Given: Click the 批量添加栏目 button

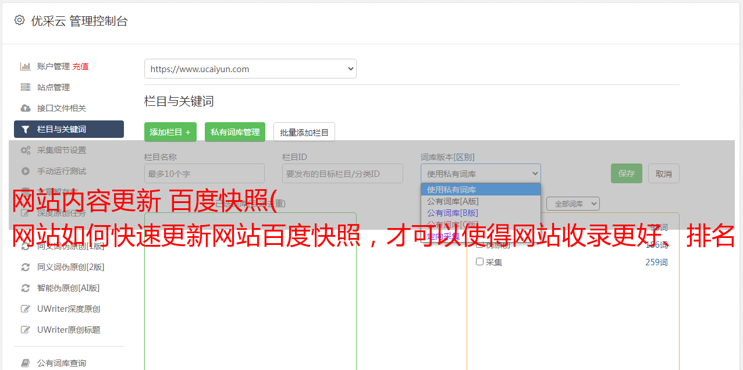Looking at the screenshot, I should [304, 132].
